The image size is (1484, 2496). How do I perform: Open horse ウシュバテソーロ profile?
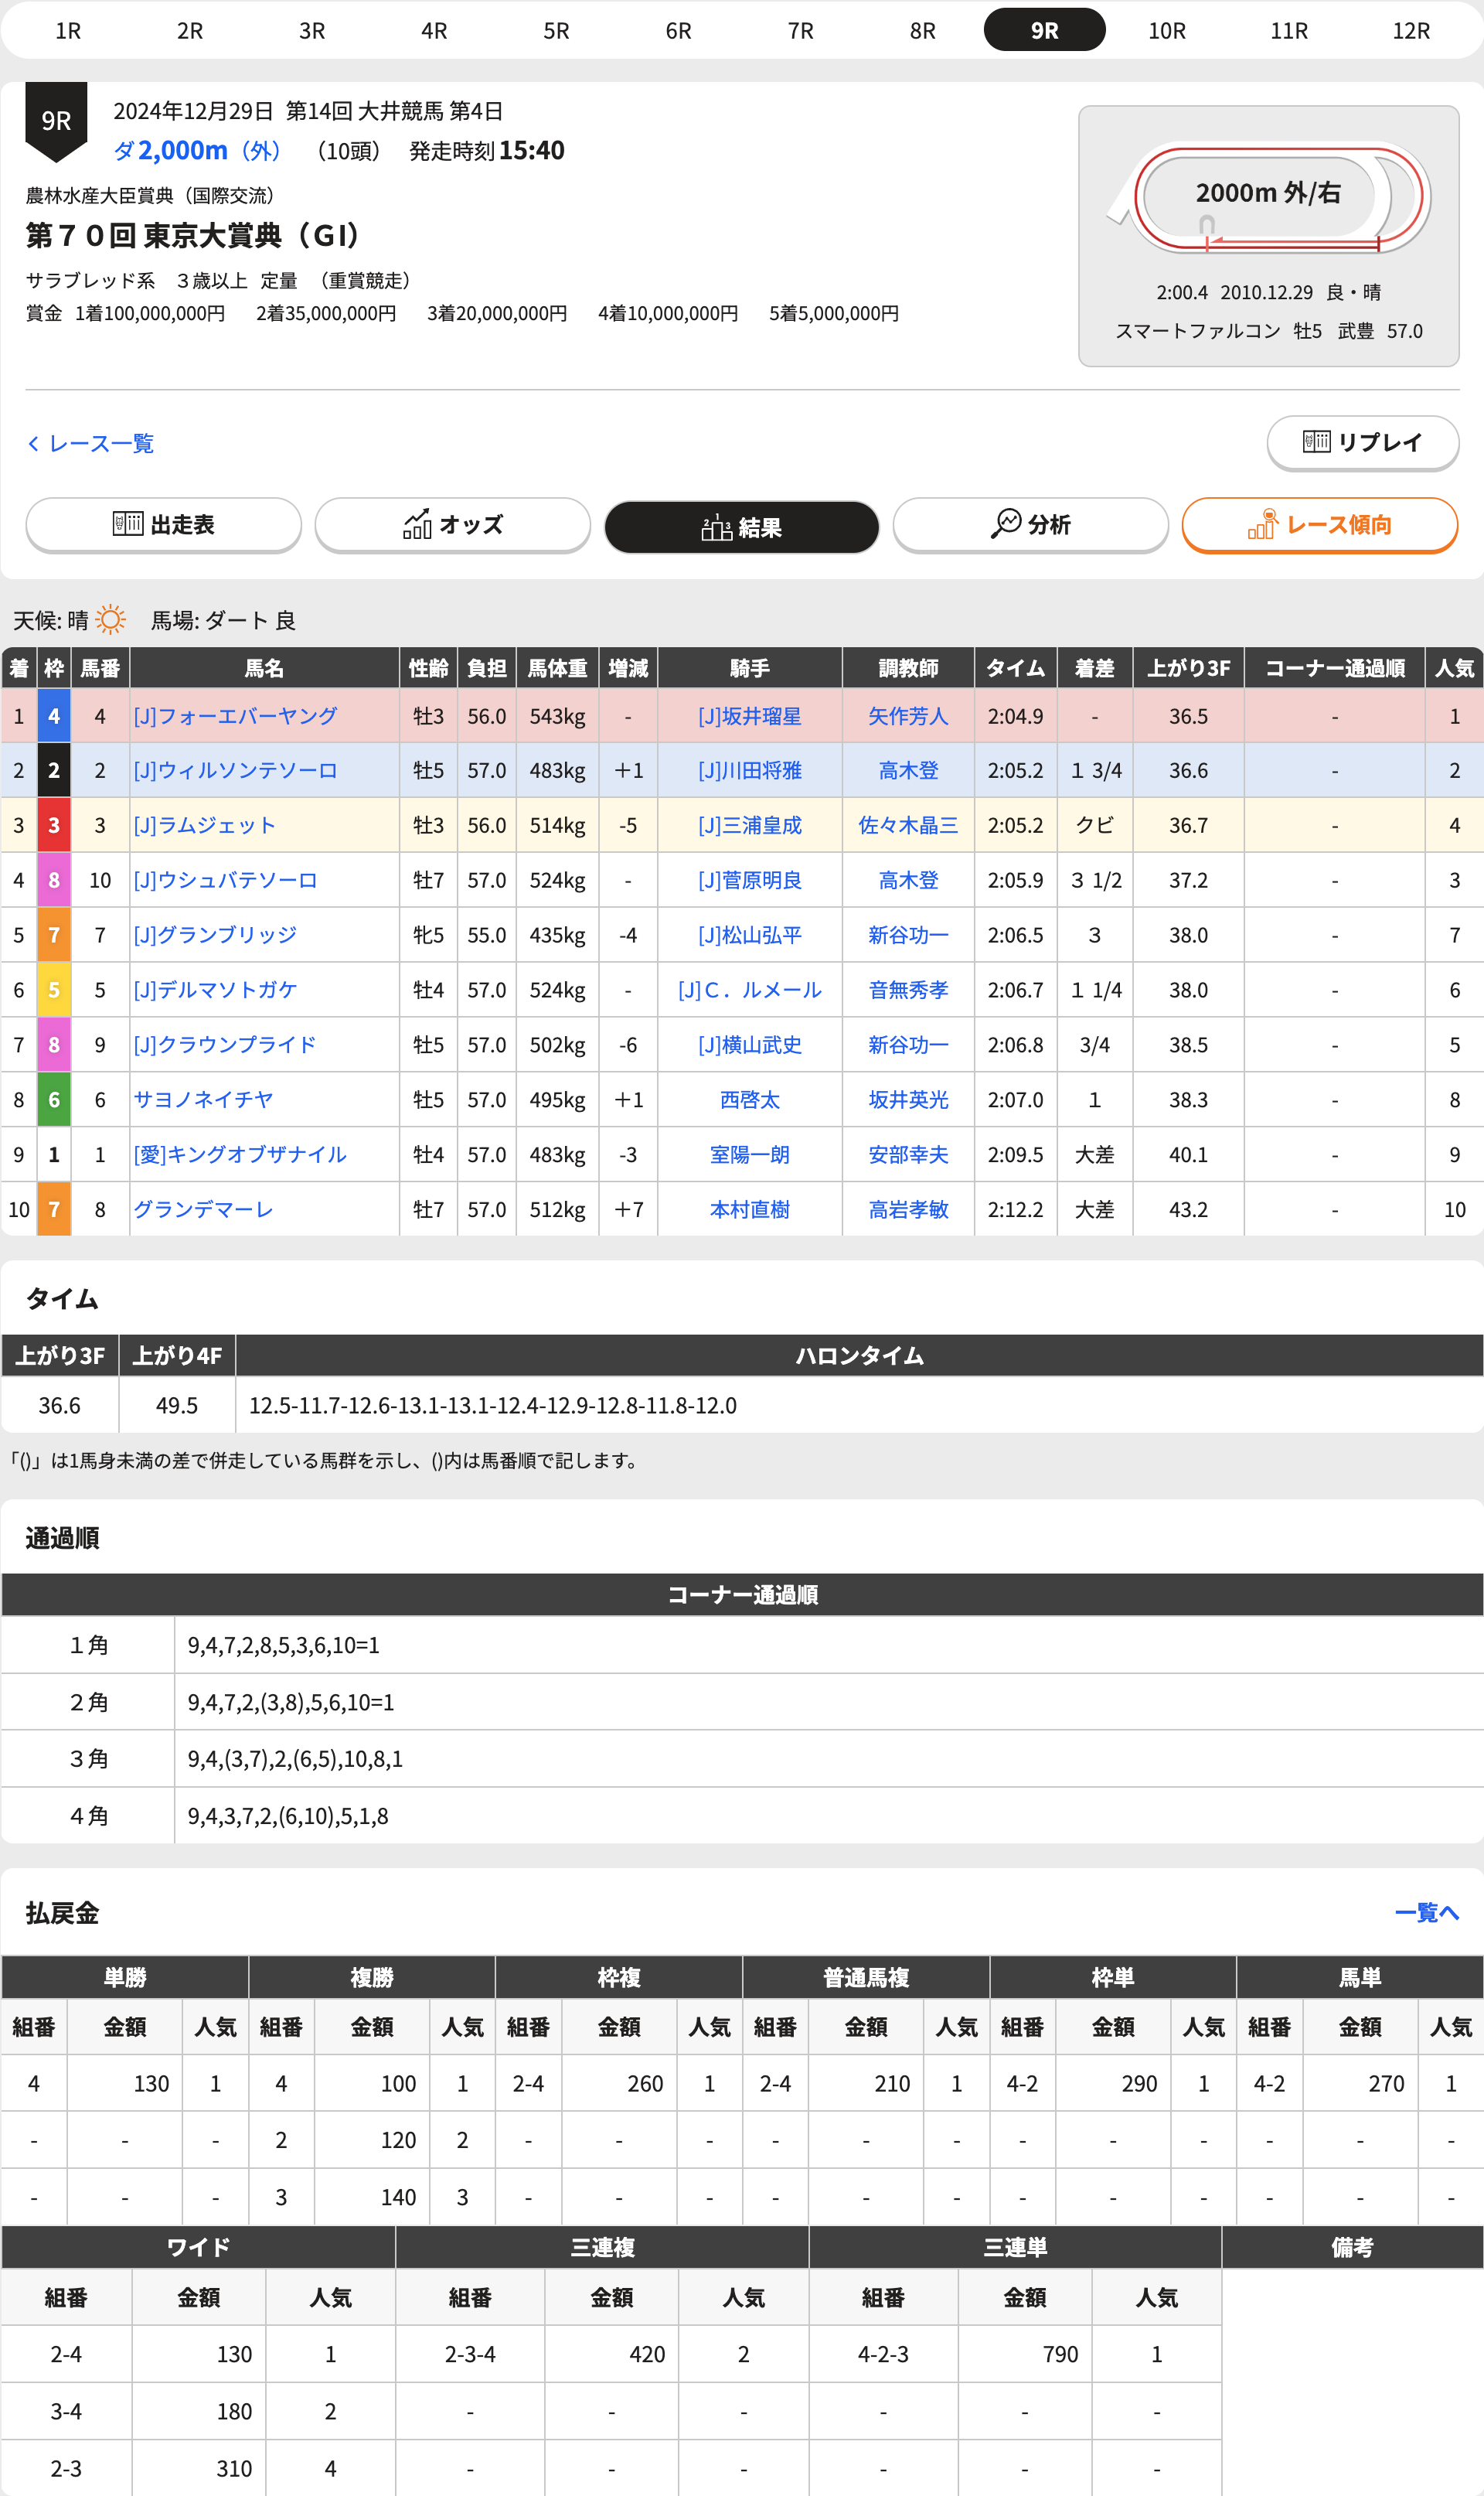225,881
